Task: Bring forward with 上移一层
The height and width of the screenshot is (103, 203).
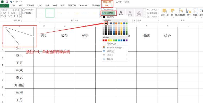Action: 165,13
